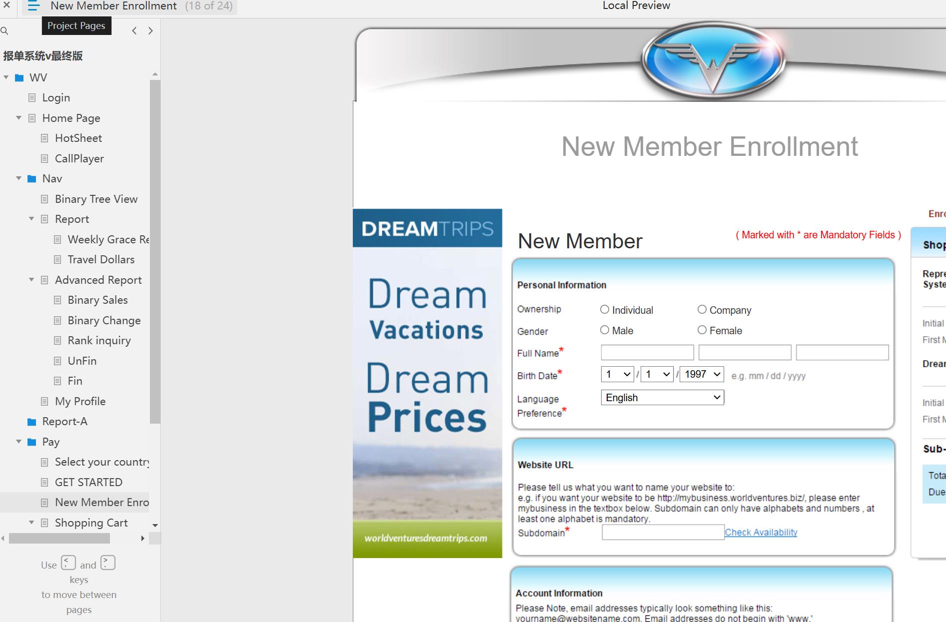This screenshot has height=622, width=946.
Task: Open the CallPlayer page
Action: click(x=79, y=159)
